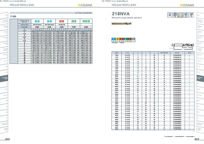
Task: Select the highlighted dark side tab on left edge
Action: click(x=5, y=77)
